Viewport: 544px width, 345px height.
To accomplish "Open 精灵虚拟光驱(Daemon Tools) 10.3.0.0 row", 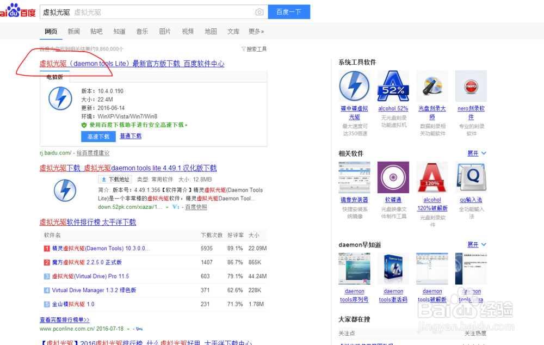I will pos(101,249).
